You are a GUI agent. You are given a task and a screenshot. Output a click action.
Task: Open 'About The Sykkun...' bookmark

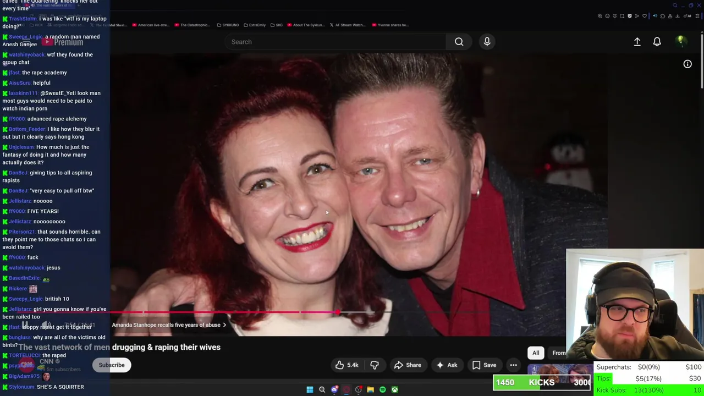tap(306, 25)
